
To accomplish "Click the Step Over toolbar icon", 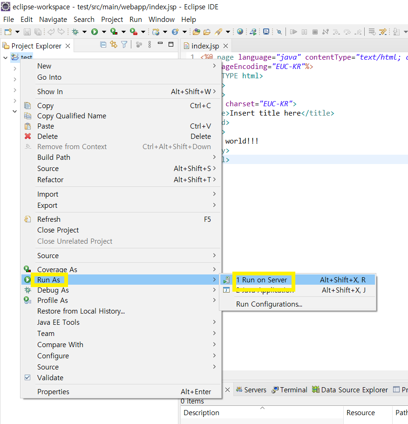I will [x=347, y=32].
